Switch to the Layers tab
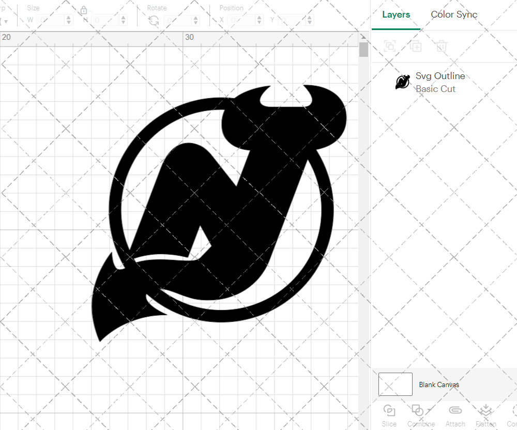517x430 pixels. [396, 14]
